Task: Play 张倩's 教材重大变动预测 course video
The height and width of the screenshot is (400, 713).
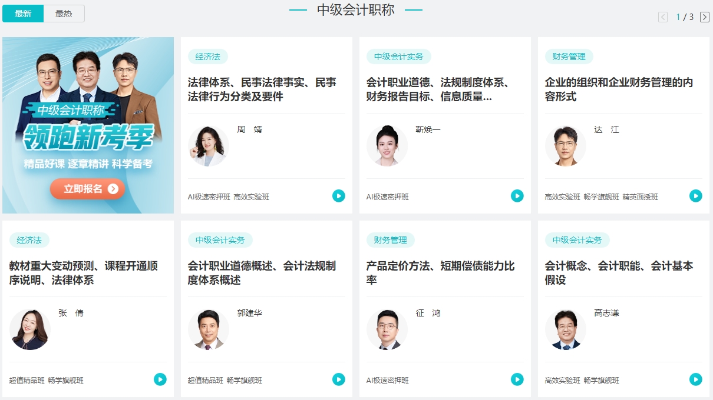Action: coord(160,379)
